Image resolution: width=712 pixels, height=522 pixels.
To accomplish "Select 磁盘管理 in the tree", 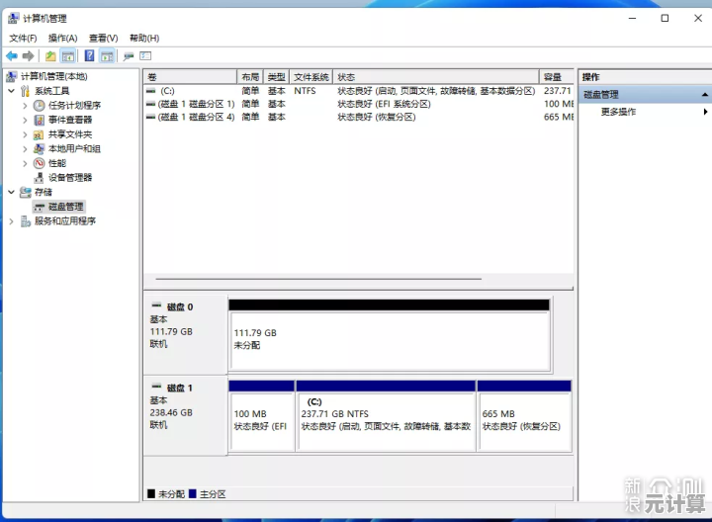I will (x=65, y=207).
